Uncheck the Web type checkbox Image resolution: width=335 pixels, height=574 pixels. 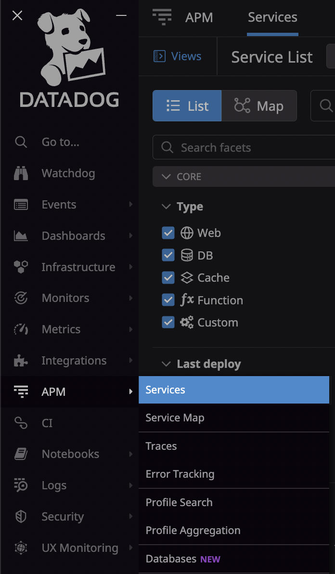point(168,233)
